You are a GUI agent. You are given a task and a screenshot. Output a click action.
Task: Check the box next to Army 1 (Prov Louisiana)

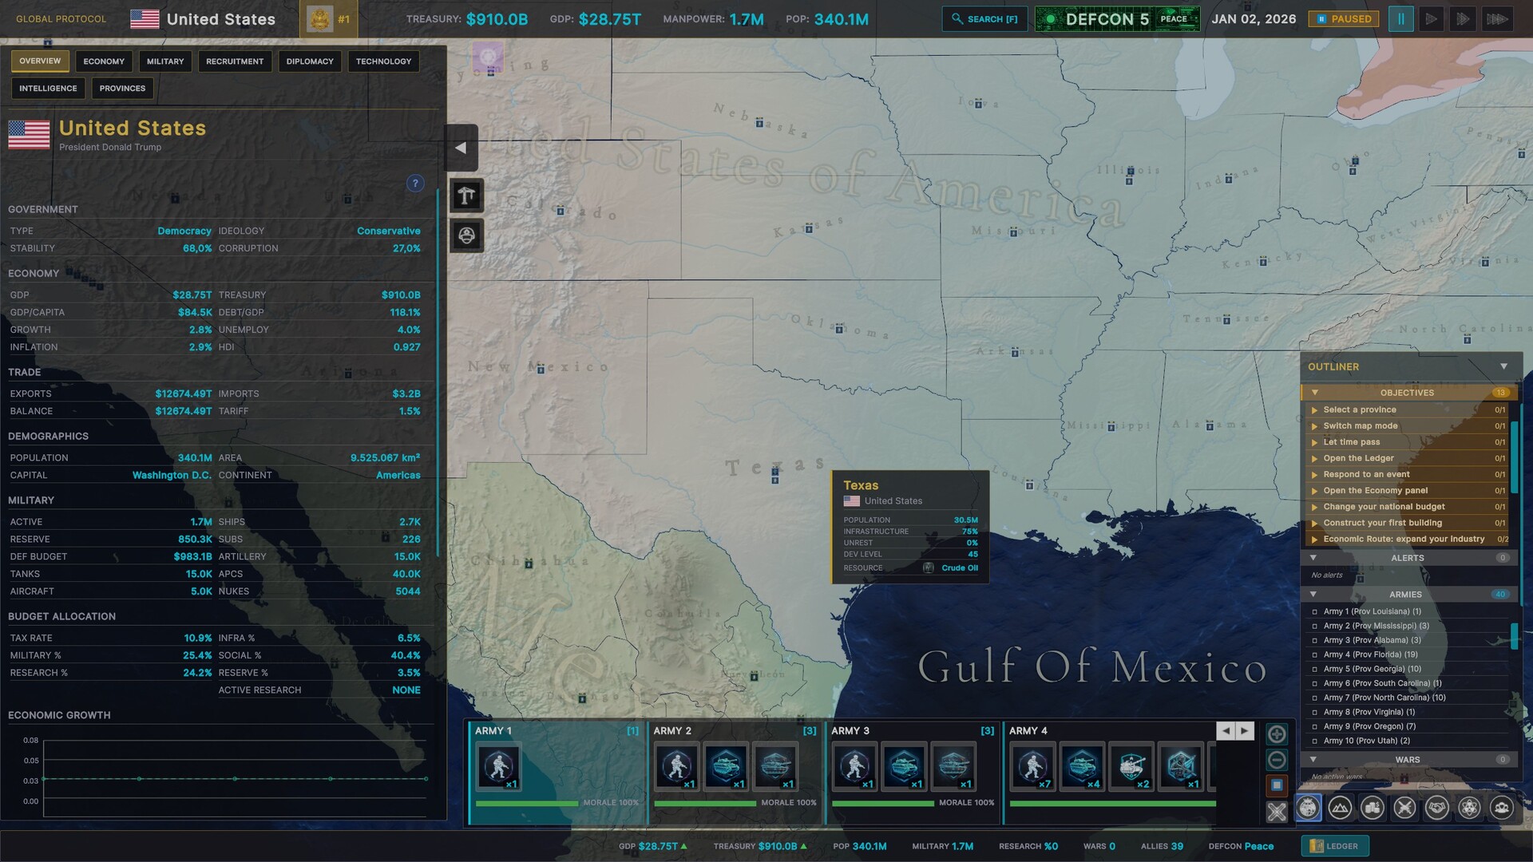tap(1315, 611)
